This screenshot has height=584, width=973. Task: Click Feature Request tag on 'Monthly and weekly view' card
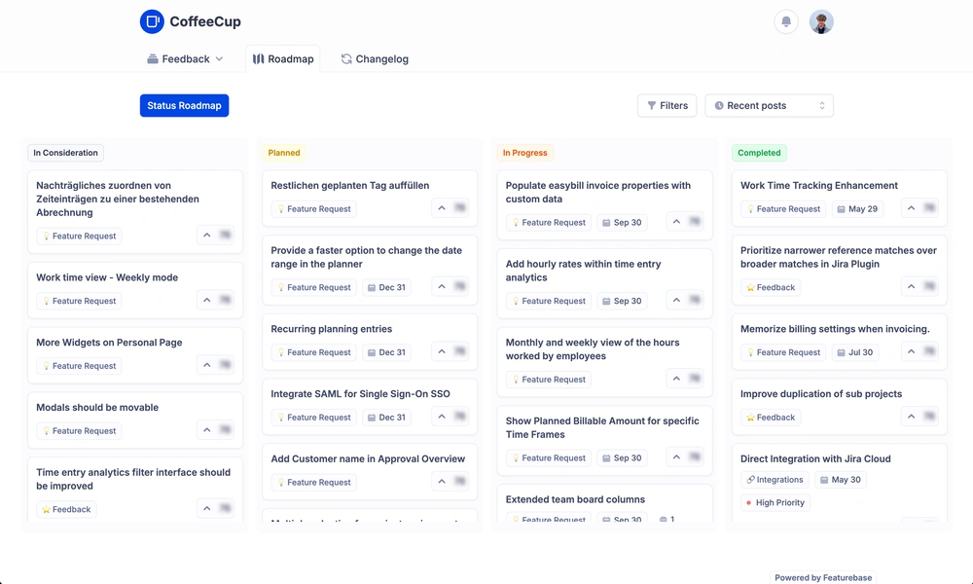pos(549,380)
